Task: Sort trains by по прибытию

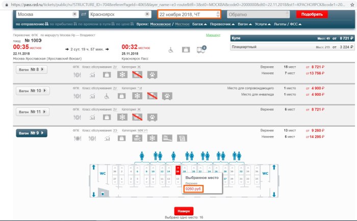Action: (x=63, y=24)
